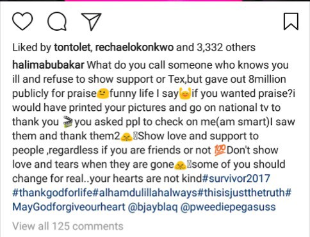Open tontolet's profile from the likes line

tap(72, 47)
